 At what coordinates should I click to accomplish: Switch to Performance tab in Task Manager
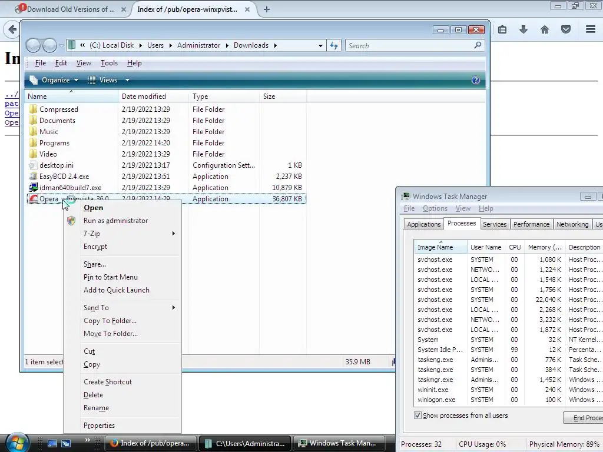(531, 224)
